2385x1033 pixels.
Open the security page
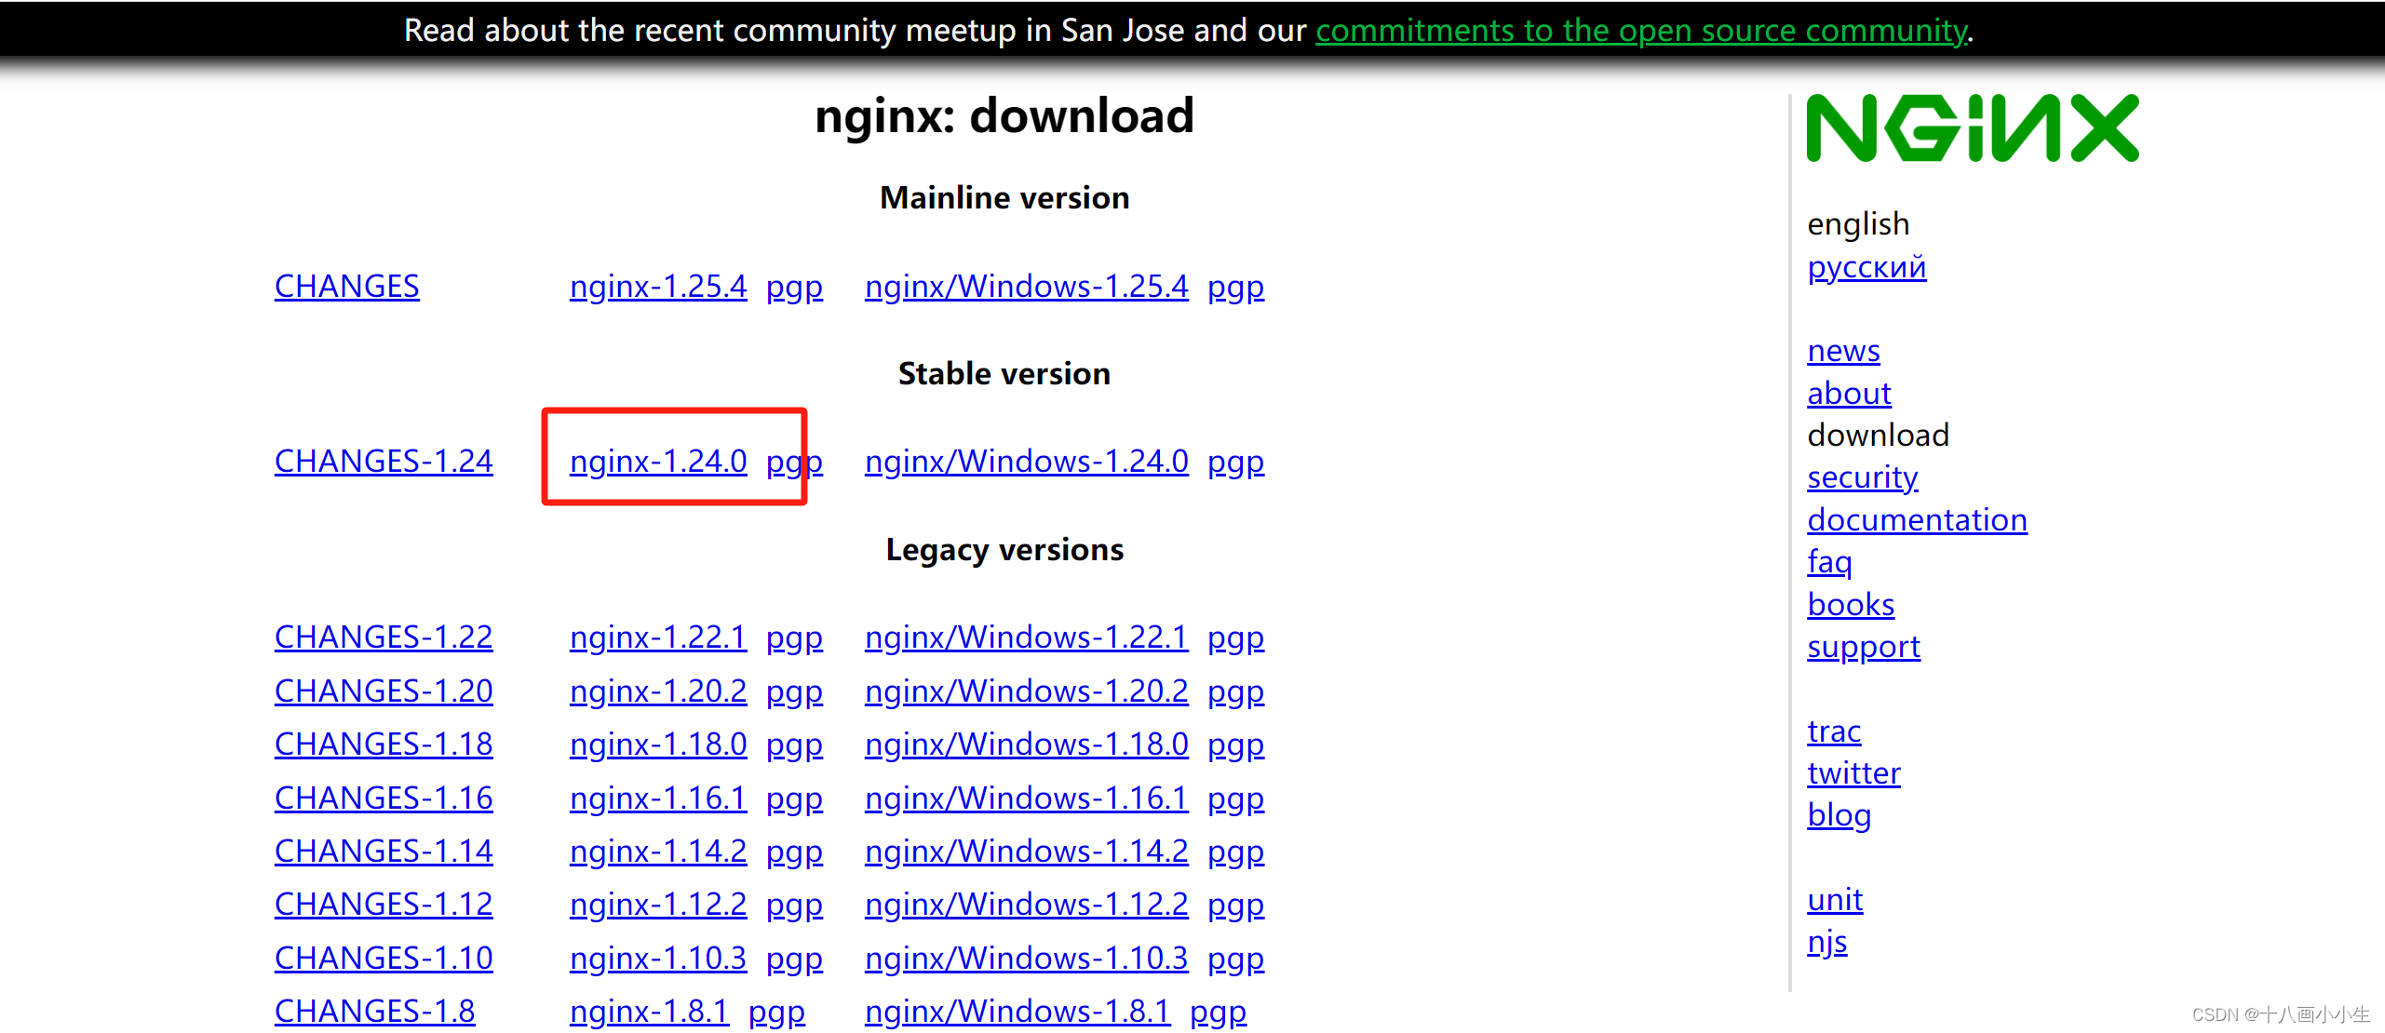(x=1862, y=477)
